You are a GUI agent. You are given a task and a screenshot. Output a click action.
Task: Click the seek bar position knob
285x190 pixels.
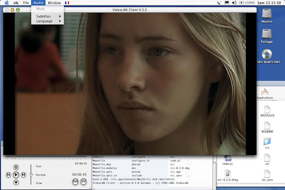(14, 157)
